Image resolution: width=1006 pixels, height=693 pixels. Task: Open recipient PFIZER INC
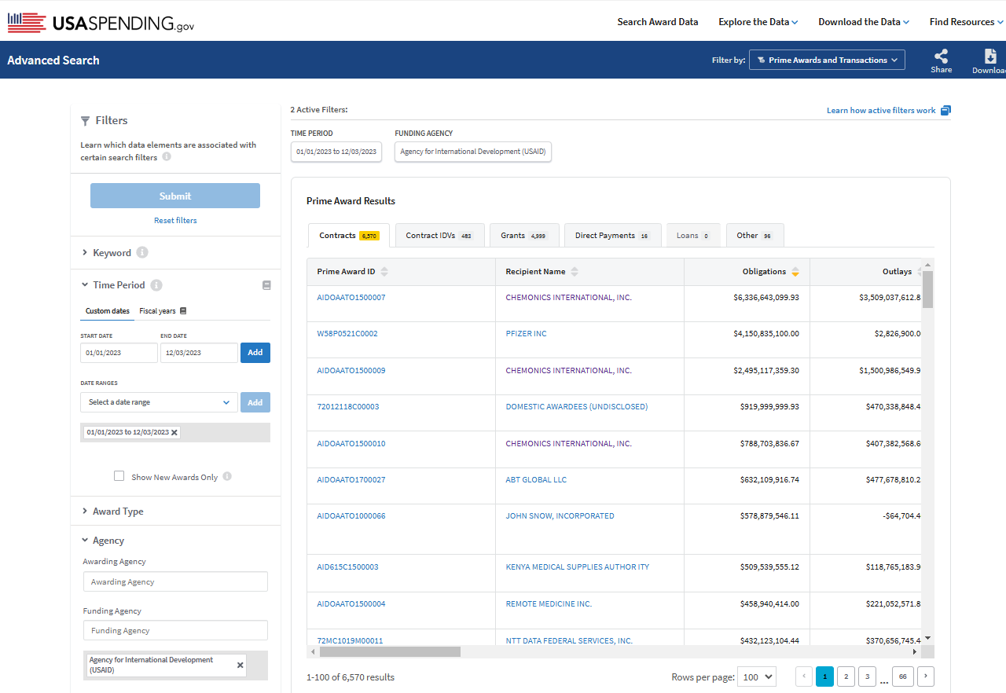point(527,334)
